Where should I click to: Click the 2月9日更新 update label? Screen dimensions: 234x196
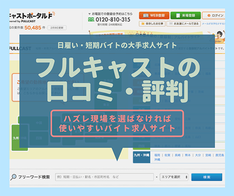[57, 28]
